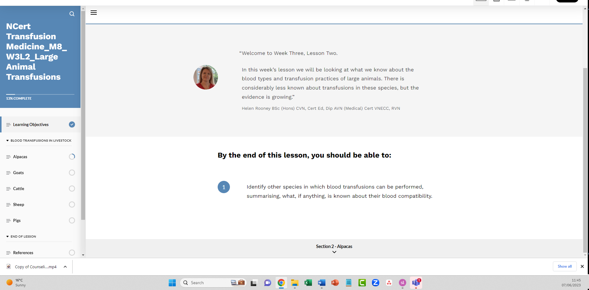Click the Learning Objectives lesson list icon
The image size is (589, 290).
(x=9, y=125)
